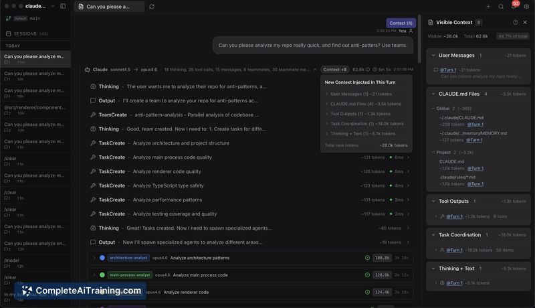Click the main-process-analyst tag

[130, 275]
